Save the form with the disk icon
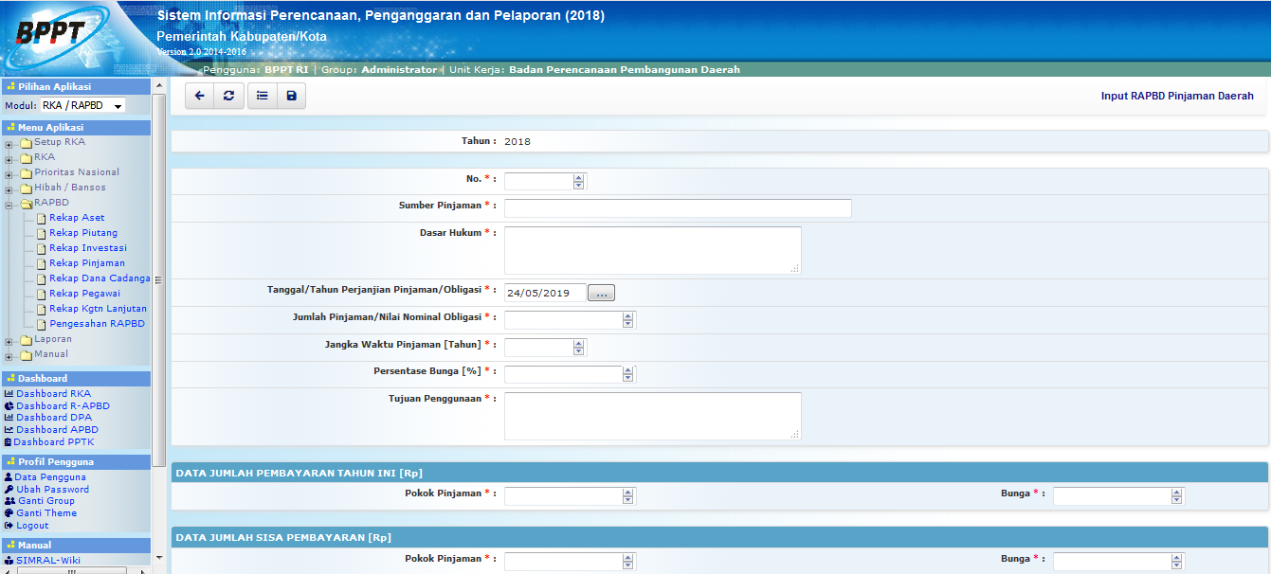The image size is (1271, 574). point(291,96)
